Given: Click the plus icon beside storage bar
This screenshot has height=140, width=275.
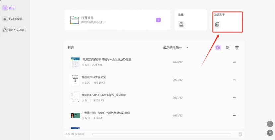Looking at the screenshot, I should tap(240, 134).
